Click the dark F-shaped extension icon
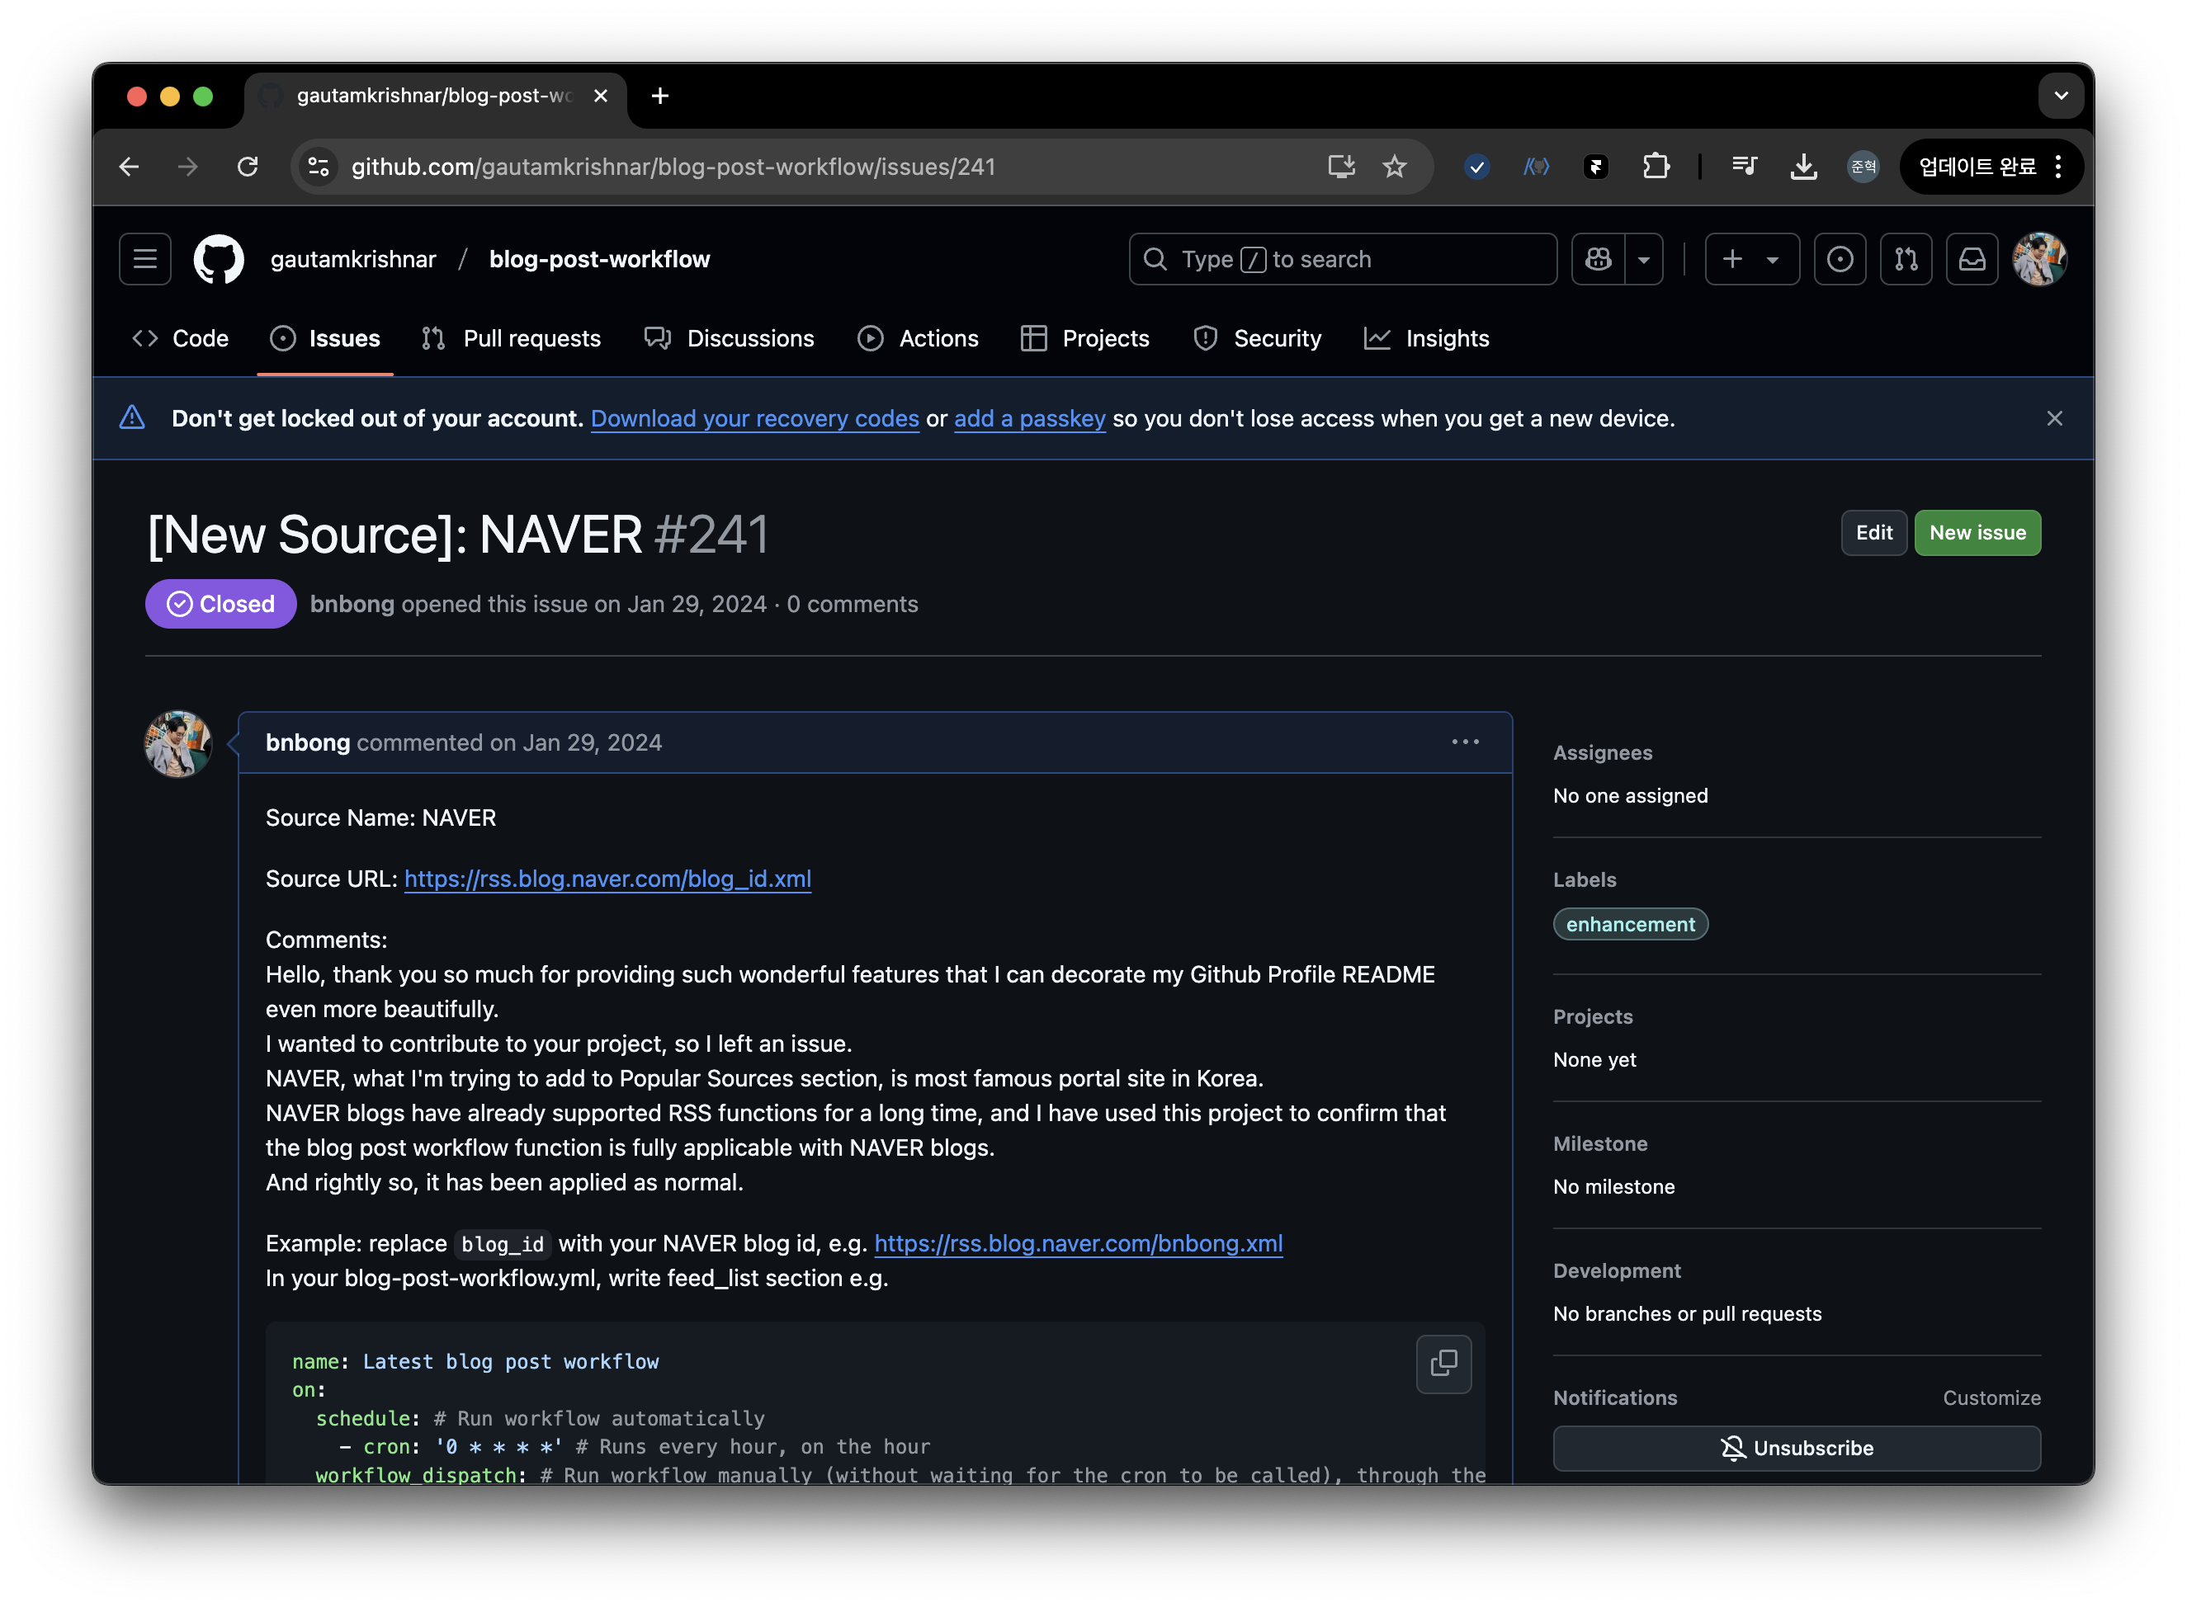Screen dimensions: 2187x1607 pyautogui.click(x=1595, y=167)
